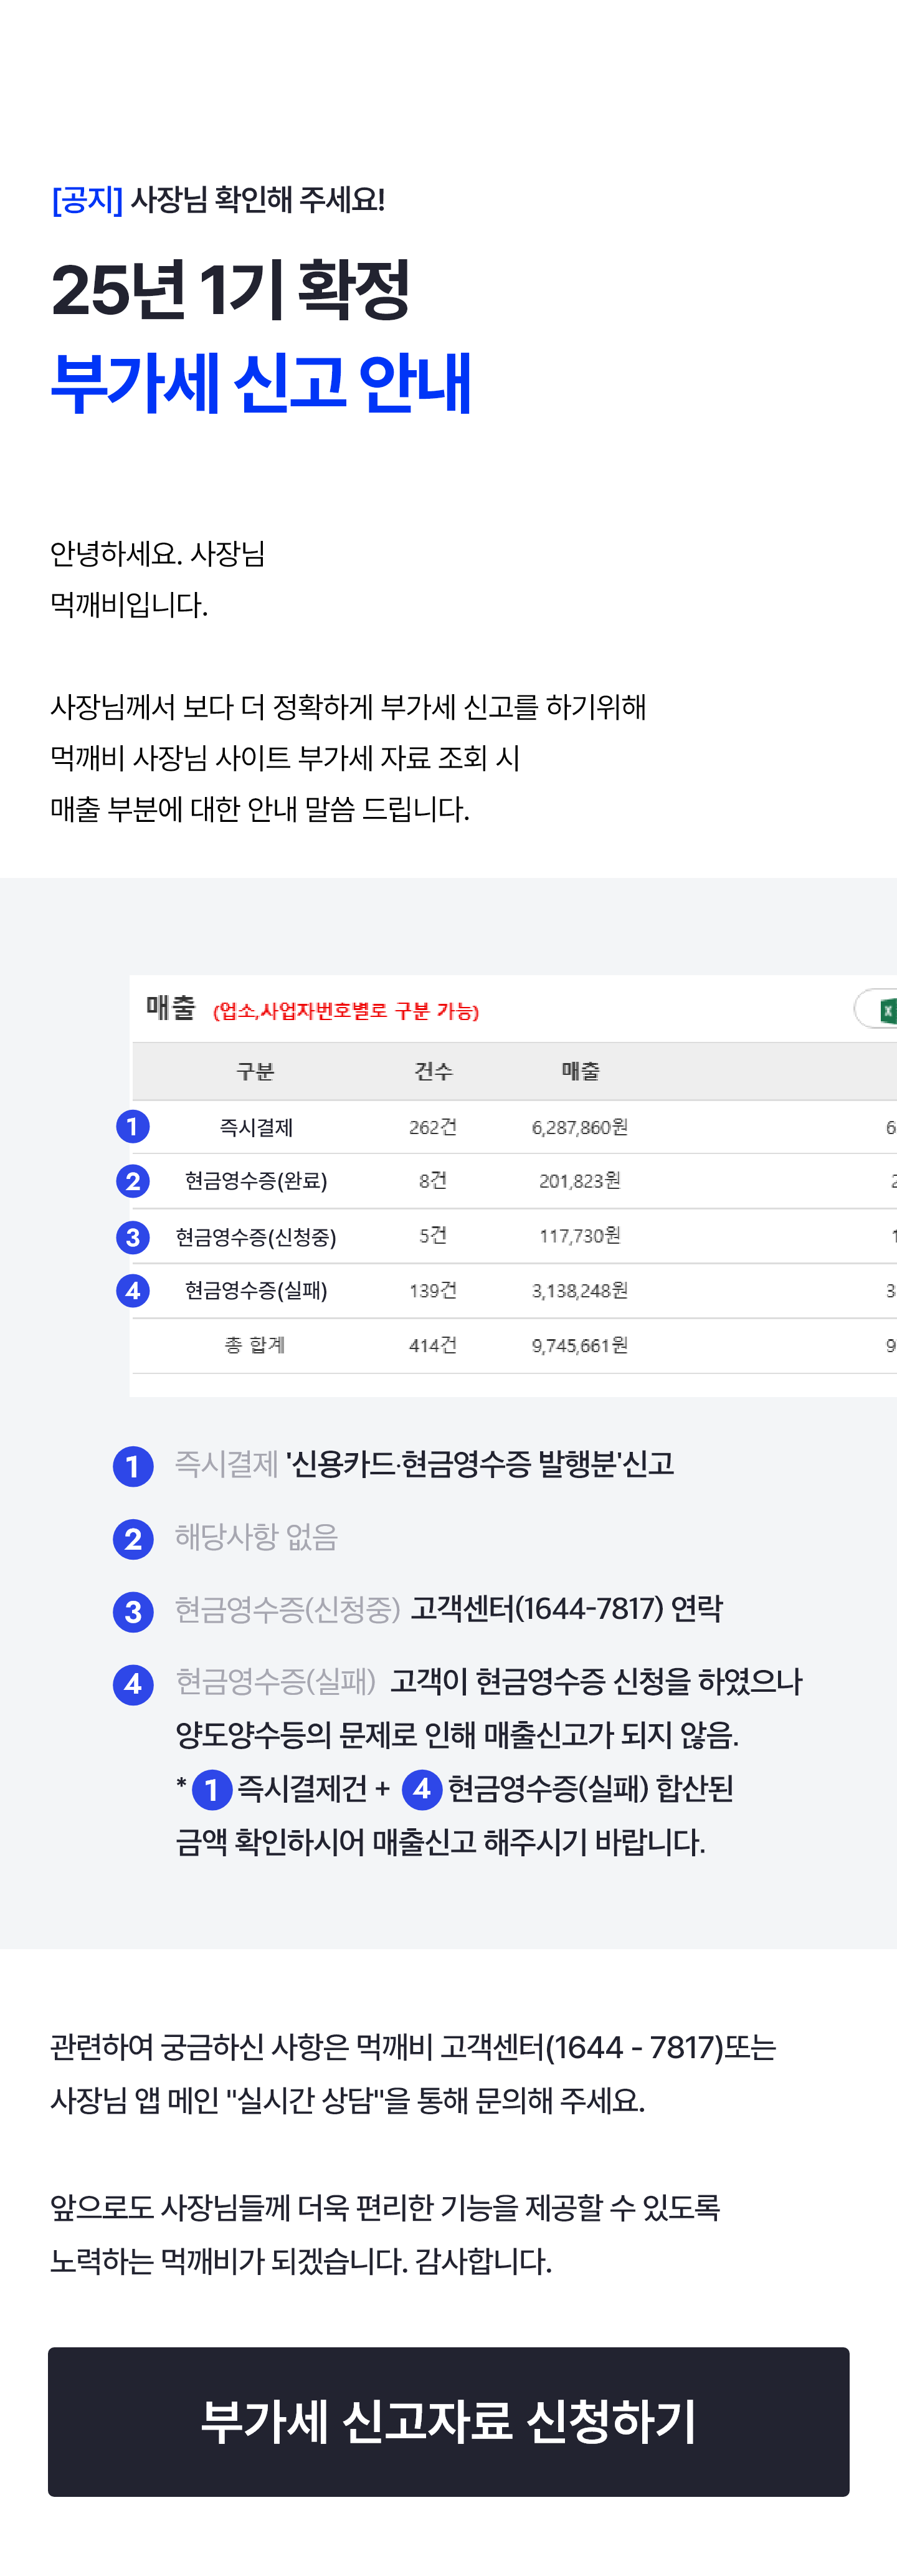Click the 즉시결제 cell in the table
The height and width of the screenshot is (2576, 897).
click(x=256, y=1127)
